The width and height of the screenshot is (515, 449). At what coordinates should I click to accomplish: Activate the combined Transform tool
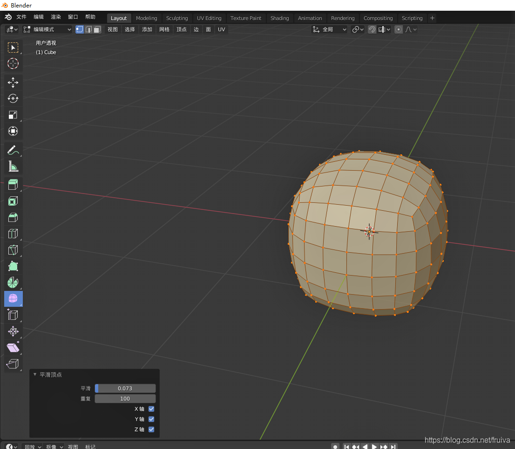click(13, 131)
